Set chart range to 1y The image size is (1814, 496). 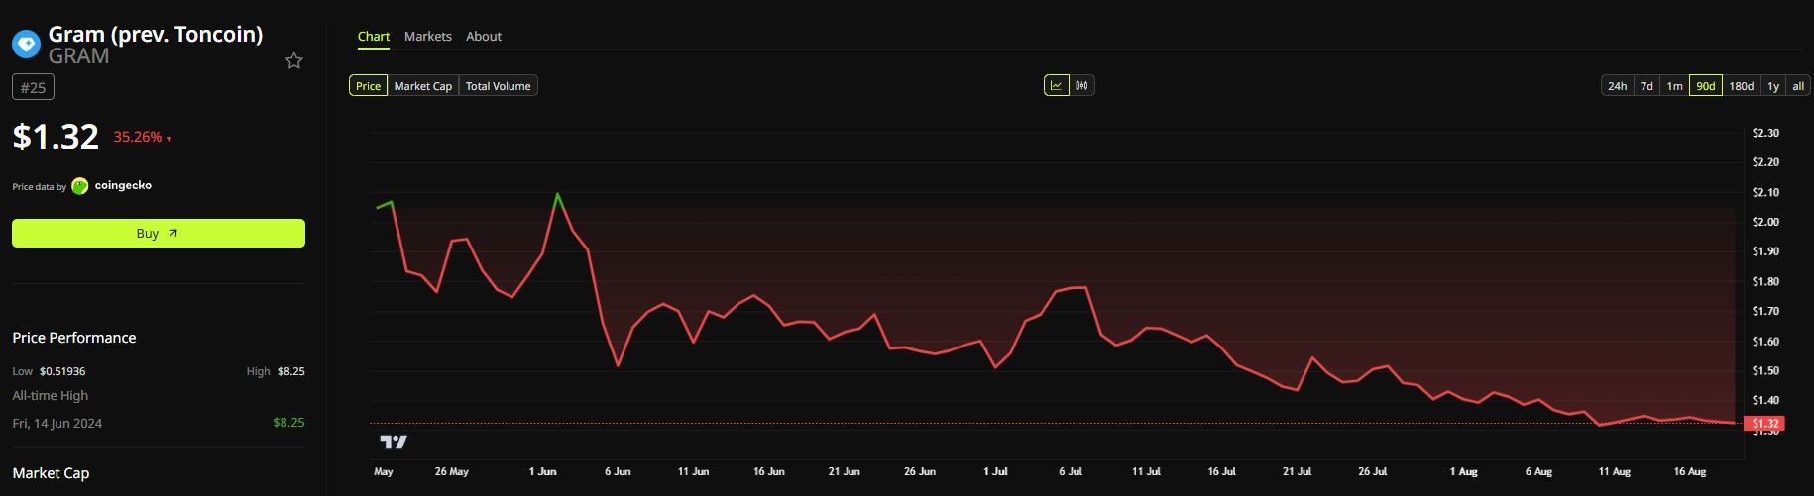(x=1773, y=86)
